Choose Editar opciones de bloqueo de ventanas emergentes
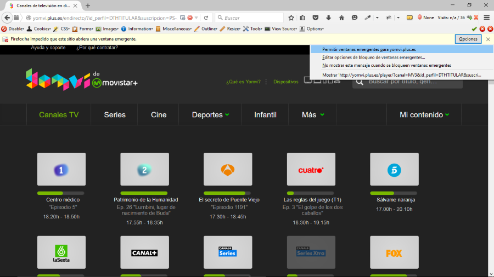494x277 pixels. 402,57
